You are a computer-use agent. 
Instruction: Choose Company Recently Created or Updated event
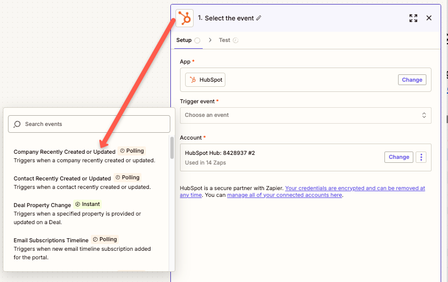tap(85, 155)
